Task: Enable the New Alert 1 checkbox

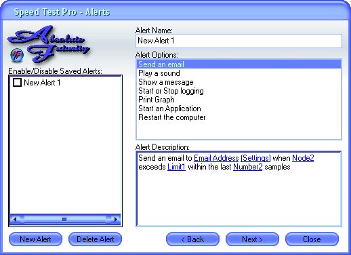Action: 17,83
